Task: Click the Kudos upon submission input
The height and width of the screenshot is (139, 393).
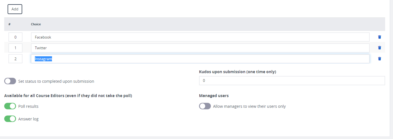Action: (x=292, y=80)
